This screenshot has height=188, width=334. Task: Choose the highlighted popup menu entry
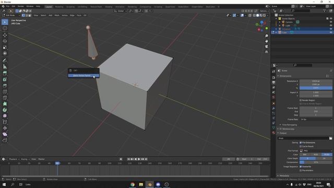coord(83,76)
